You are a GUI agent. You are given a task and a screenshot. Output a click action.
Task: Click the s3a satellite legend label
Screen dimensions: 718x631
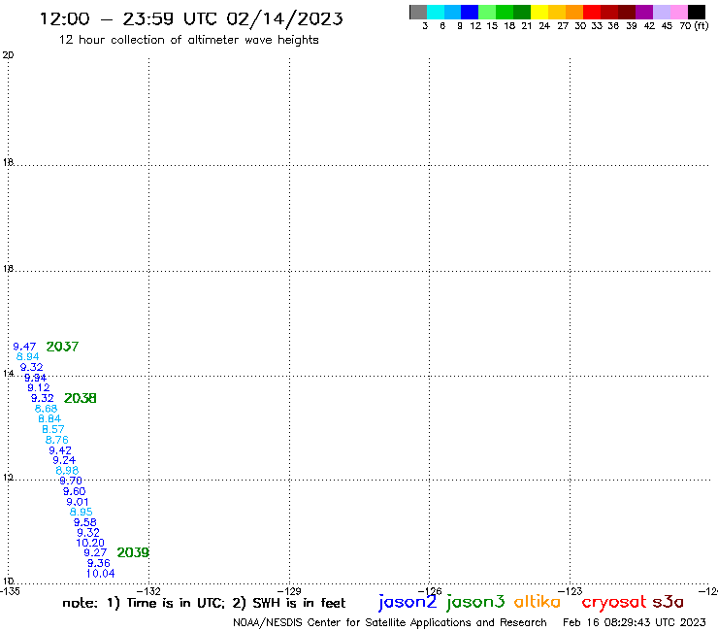669,602
